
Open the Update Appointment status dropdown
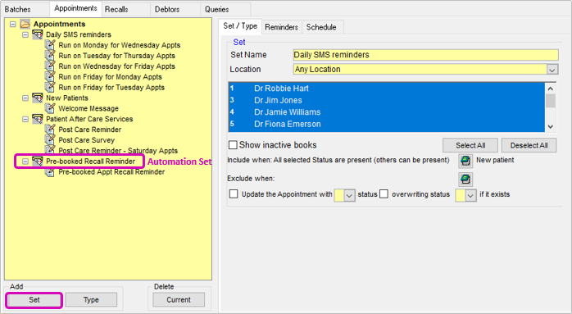[x=349, y=195]
